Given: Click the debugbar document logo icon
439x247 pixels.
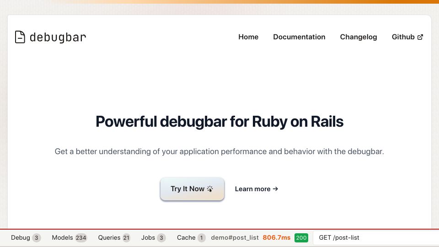Looking at the screenshot, I should pos(20,37).
